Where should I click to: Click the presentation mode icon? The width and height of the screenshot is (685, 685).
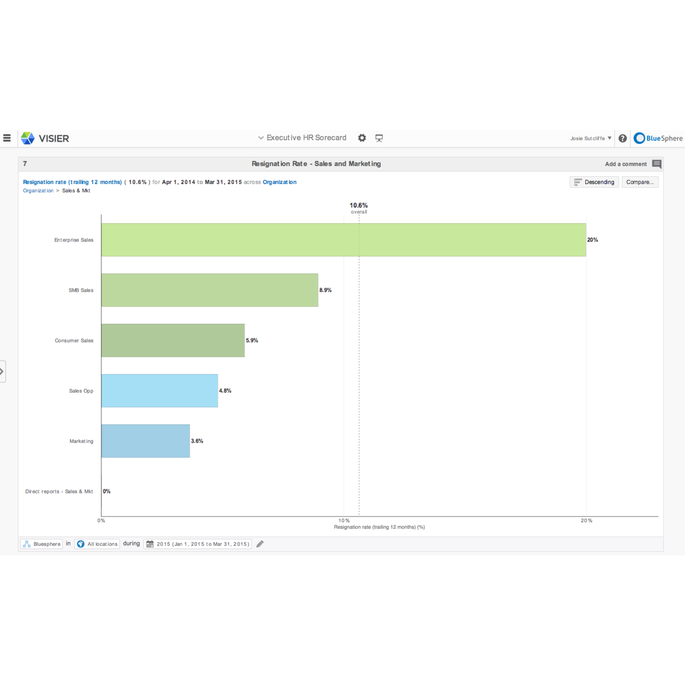(x=379, y=138)
